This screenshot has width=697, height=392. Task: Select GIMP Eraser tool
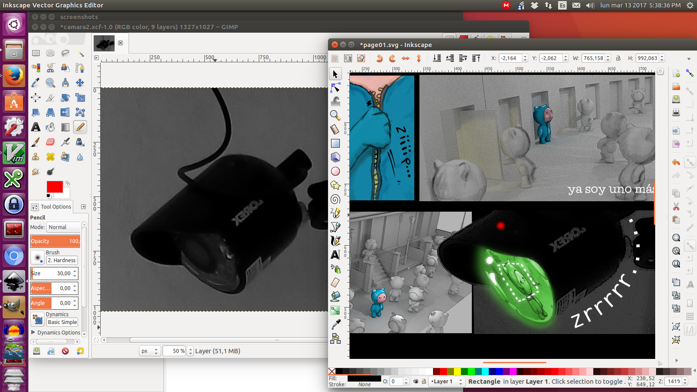(x=51, y=142)
